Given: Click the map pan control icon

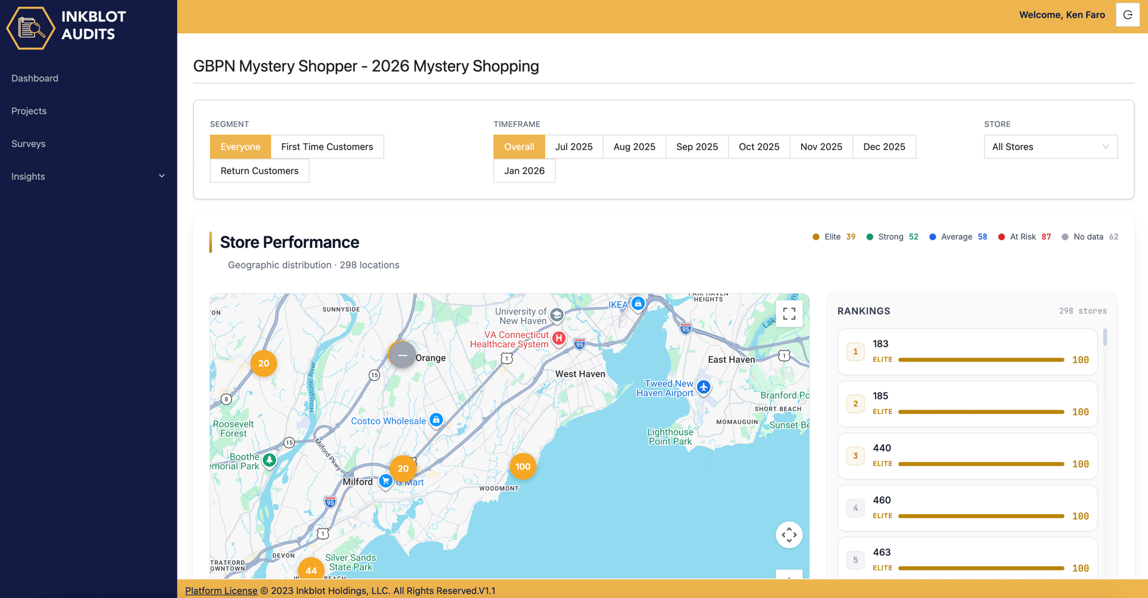Looking at the screenshot, I should [x=789, y=535].
